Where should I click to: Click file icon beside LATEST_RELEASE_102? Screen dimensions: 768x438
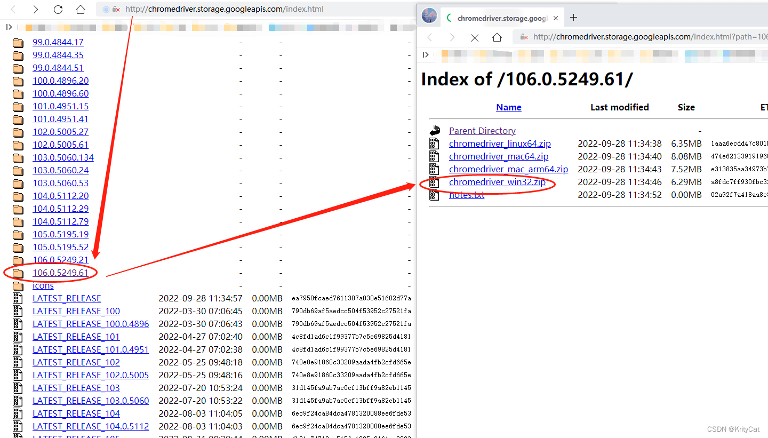[18, 362]
